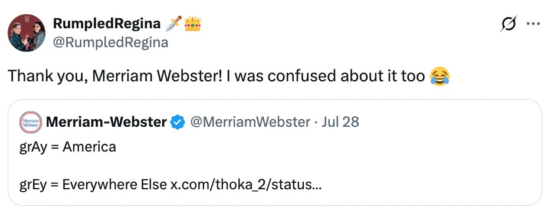Click RumpledRegina's profile picture
Screen dimensions: 551x217
pyautogui.click(x=27, y=33)
